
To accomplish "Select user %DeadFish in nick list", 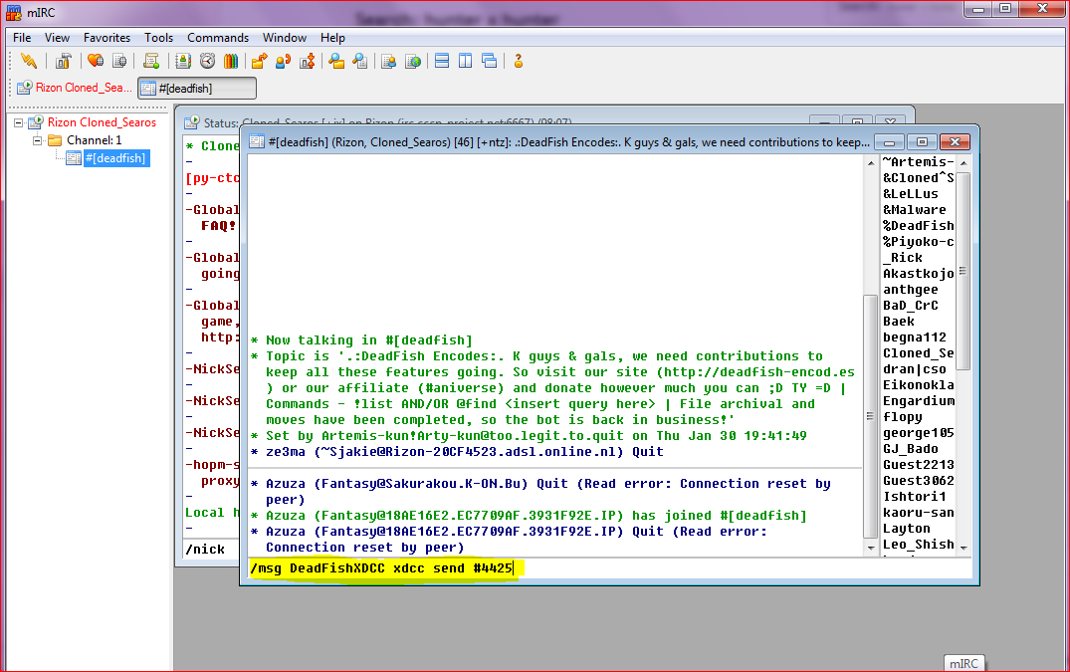I will pyautogui.click(x=918, y=226).
